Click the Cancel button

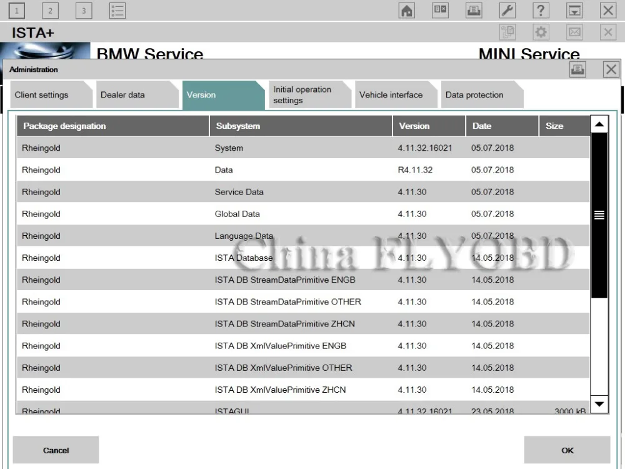click(56, 450)
